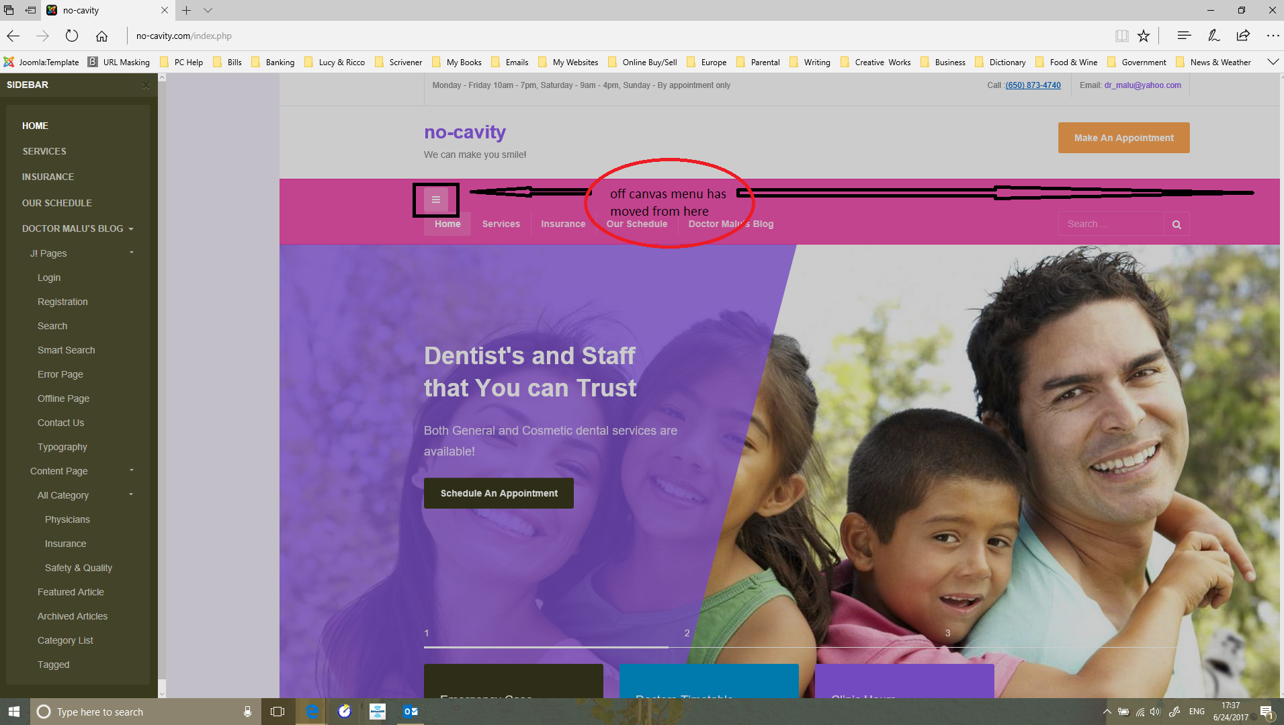Click the Schedule An Appointment button
This screenshot has height=725, width=1284.
tap(499, 493)
